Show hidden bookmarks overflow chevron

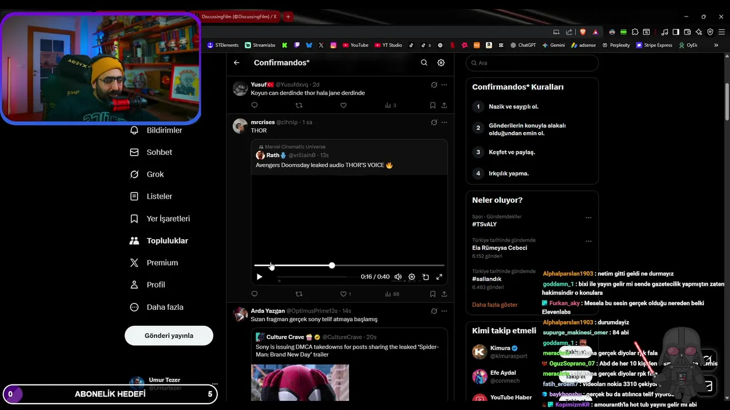716,45
